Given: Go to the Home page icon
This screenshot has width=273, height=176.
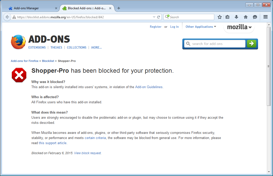Looking at the screenshot, I should (x=246, y=17).
